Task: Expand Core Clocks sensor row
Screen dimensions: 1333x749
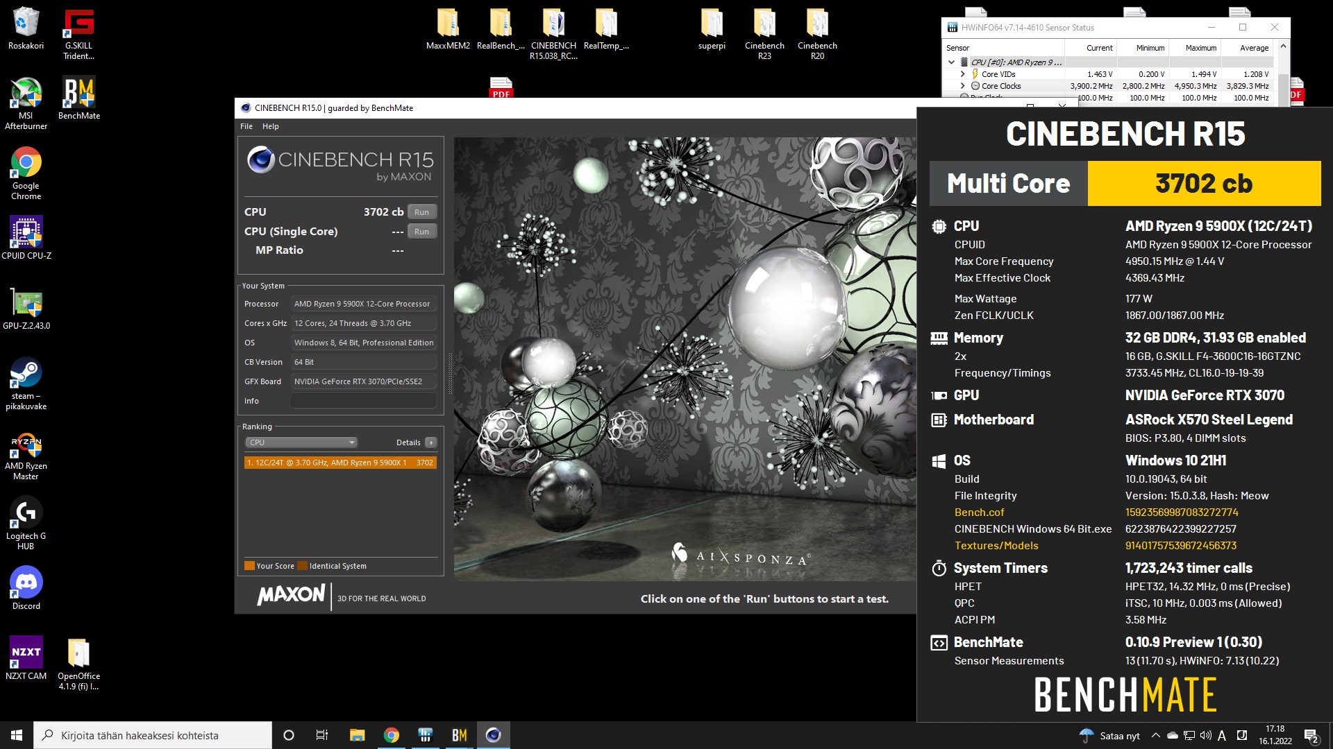Action: point(962,86)
